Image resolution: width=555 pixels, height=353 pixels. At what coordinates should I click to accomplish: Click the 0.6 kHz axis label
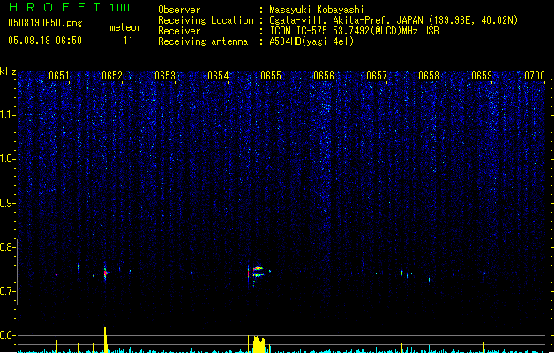(7, 335)
